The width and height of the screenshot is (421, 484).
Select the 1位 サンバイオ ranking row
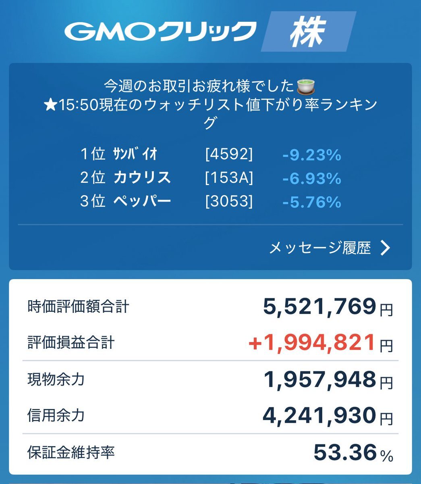(x=211, y=154)
